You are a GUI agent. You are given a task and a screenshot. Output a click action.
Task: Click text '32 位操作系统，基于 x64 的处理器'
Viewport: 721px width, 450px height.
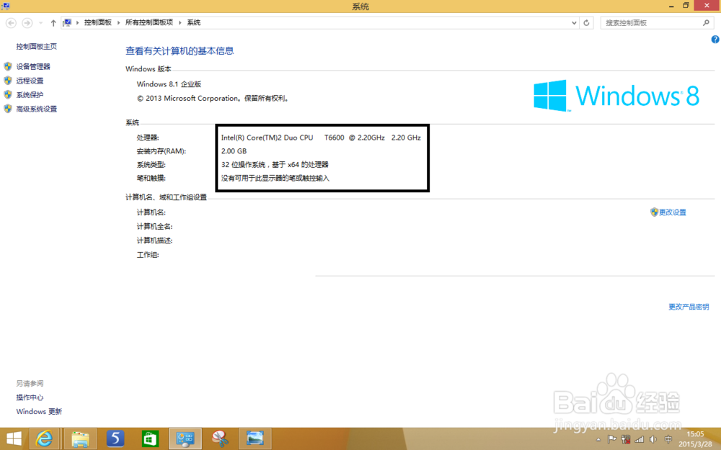275,164
